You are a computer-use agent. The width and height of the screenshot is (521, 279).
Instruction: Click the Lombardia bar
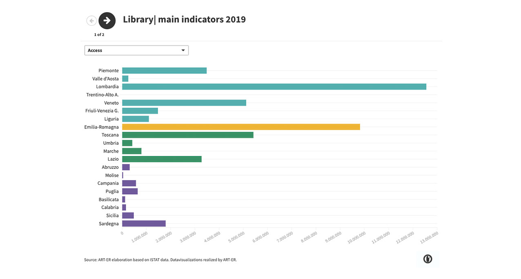pos(274,86)
